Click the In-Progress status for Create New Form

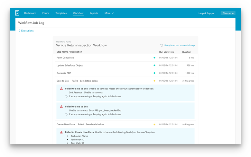(x=188, y=124)
